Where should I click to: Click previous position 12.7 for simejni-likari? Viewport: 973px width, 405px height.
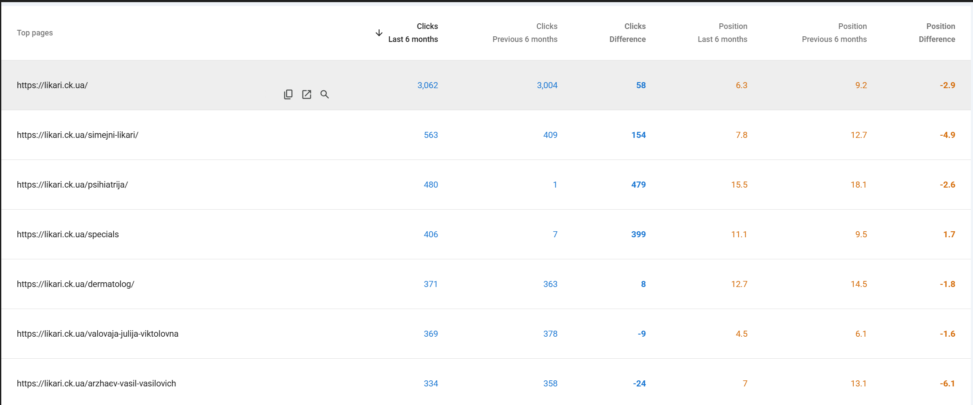tap(859, 135)
